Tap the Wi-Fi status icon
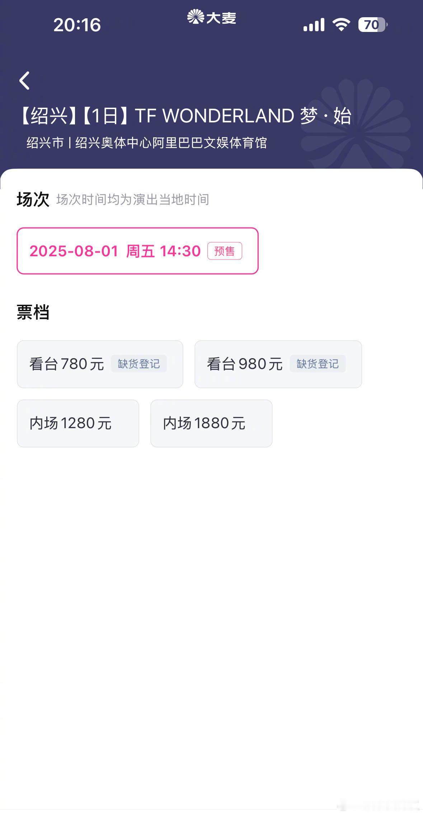The width and height of the screenshot is (423, 815). [x=341, y=25]
